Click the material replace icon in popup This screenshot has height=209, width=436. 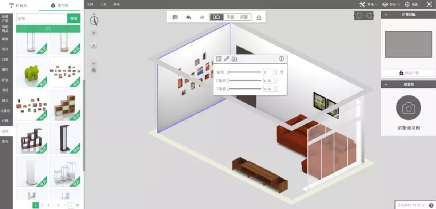[x=219, y=59]
